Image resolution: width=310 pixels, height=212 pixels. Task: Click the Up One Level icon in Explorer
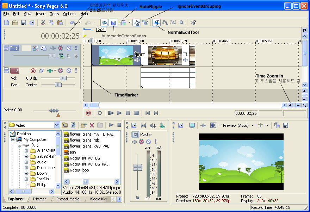point(65,125)
